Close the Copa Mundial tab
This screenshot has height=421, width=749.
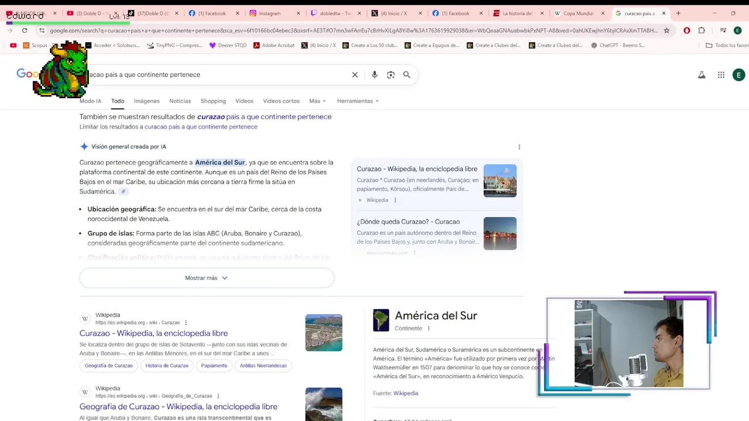pyautogui.click(x=603, y=13)
